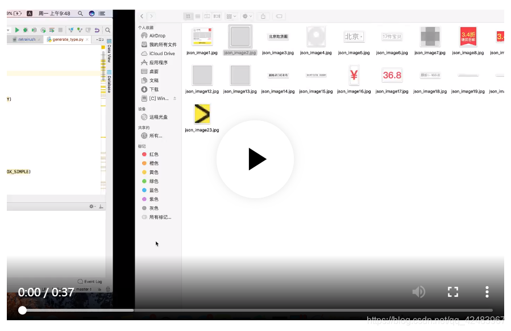
Task: Select the json_image16.jpg yen thumbnail
Action: tap(354, 75)
